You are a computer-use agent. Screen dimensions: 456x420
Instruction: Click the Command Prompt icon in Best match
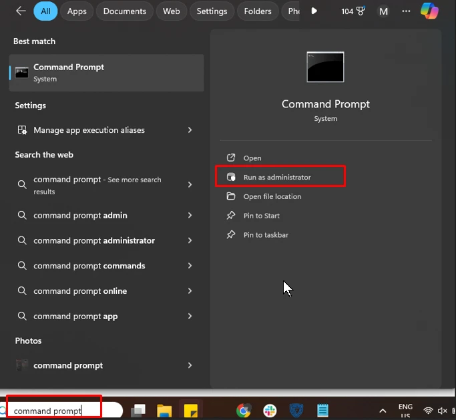22,73
